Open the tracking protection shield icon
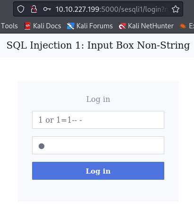This screenshot has height=209, width=194. tap(21, 9)
